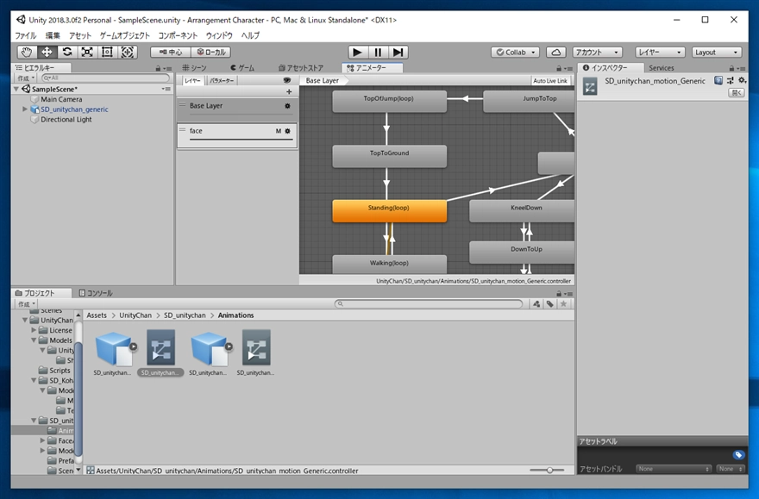Open Inspector help reference icon
Image resolution: width=759 pixels, height=499 pixels.
tap(718, 81)
